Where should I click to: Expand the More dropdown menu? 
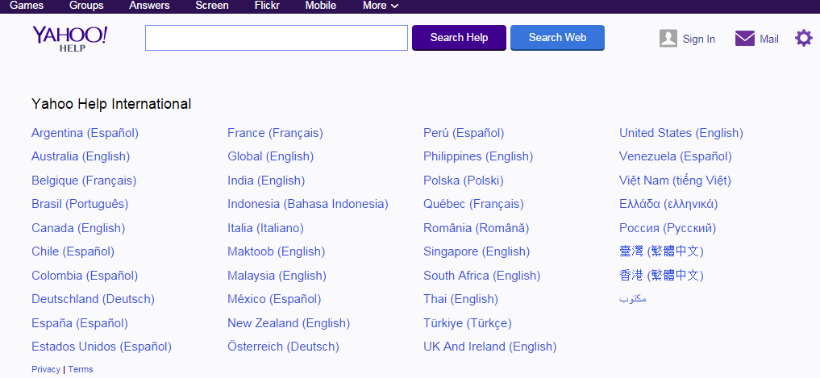click(x=381, y=6)
